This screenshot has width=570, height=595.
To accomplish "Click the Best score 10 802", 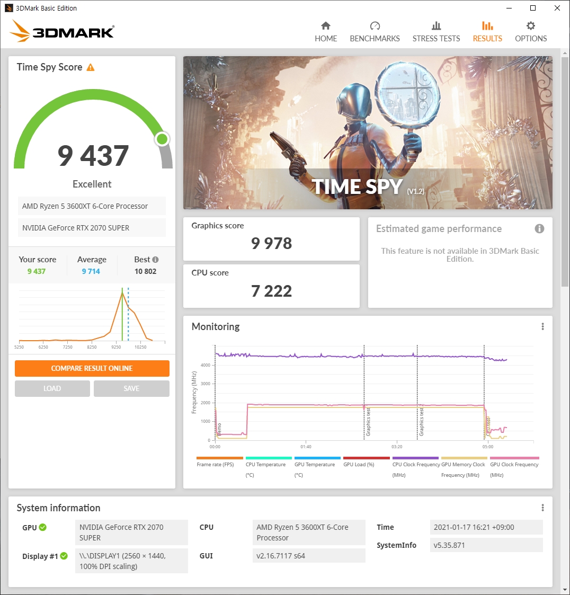I will tap(145, 271).
